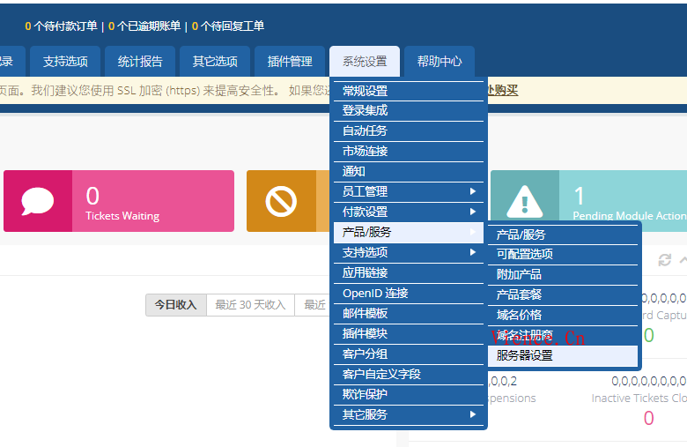Viewport: 687px width, 447px height.
Task: Switch to the 帮助中心 tab
Action: 440,62
